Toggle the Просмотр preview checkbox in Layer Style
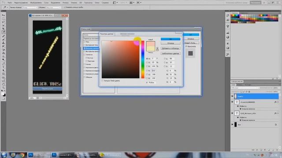This screenshot has width=282, height=158. pos(186,47)
